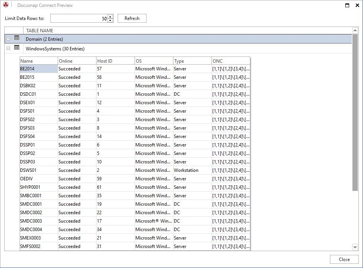This screenshot has width=363, height=268.
Task: Select the SMDC0001 name cell
Action: click(39, 204)
